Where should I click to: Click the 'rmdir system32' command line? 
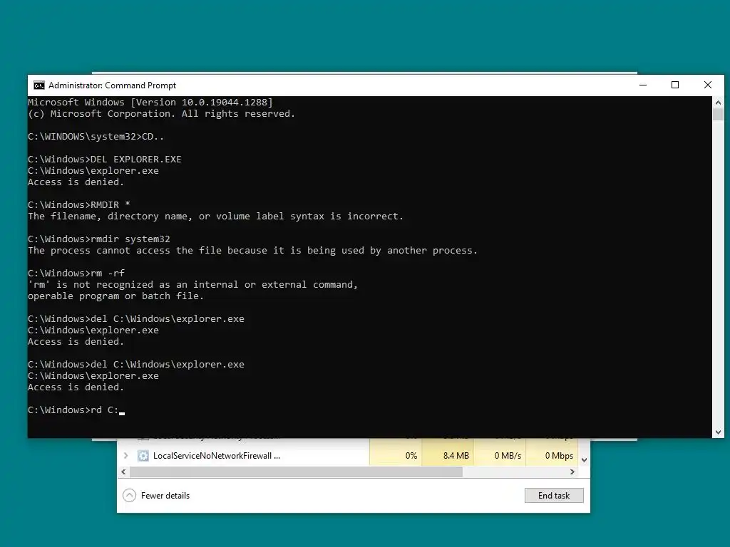(x=99, y=239)
